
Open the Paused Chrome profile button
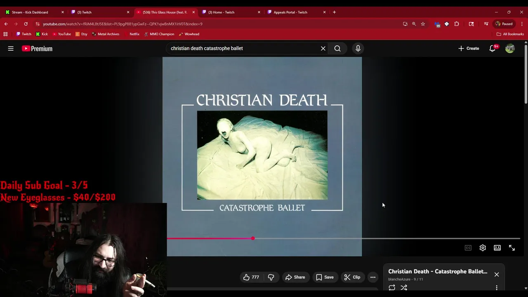504,24
